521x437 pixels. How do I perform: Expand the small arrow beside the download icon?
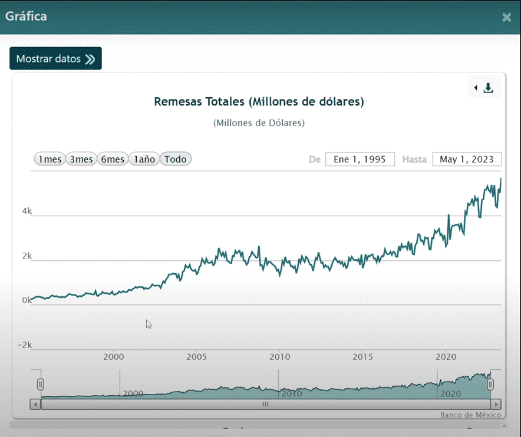[x=476, y=88]
